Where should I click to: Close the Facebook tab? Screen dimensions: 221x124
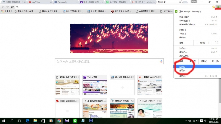[77, 2]
